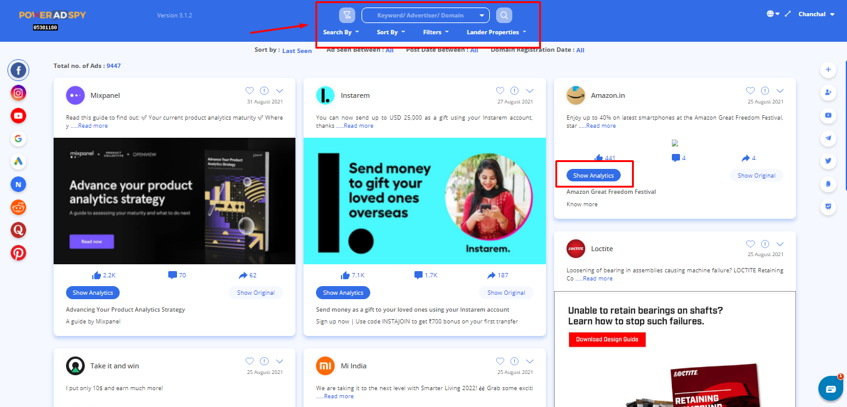Click Show Original on the Instarem ad
This screenshot has height=407, width=847.
tap(506, 292)
